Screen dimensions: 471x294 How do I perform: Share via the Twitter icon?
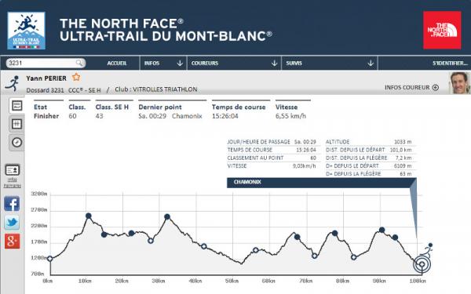pos(12,223)
